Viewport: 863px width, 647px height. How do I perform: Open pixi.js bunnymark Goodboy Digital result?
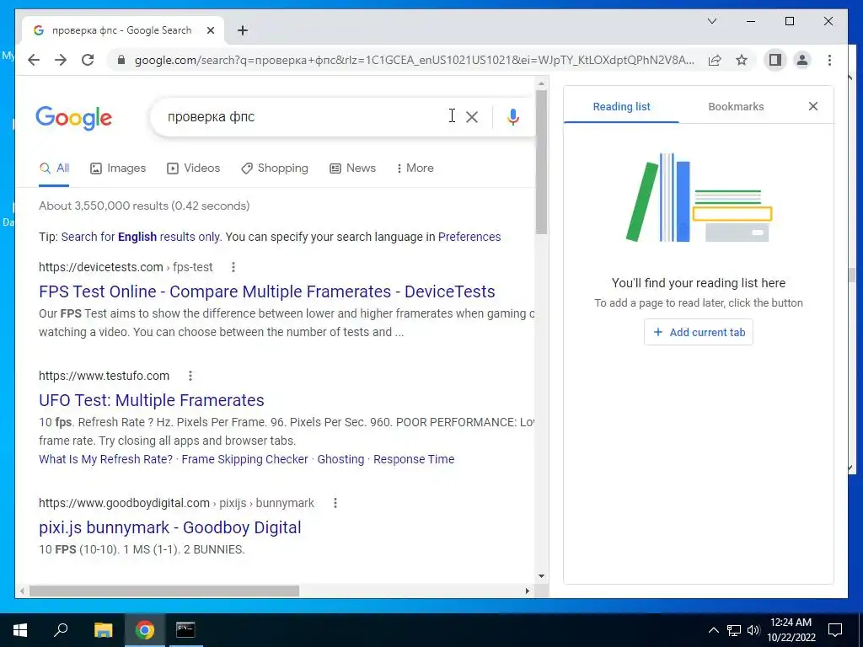point(170,527)
